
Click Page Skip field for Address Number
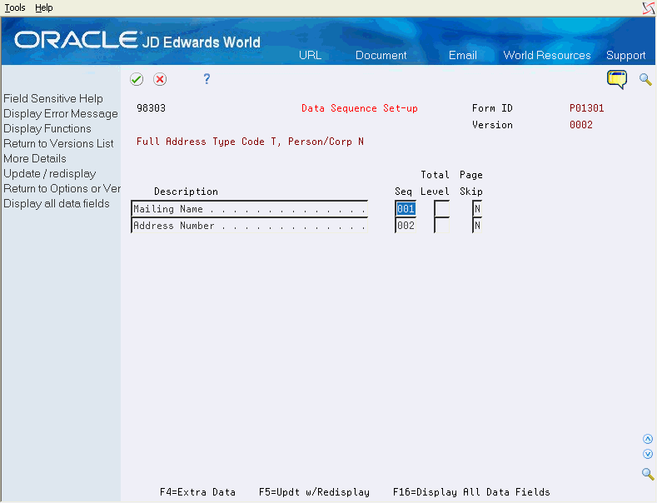point(477,226)
